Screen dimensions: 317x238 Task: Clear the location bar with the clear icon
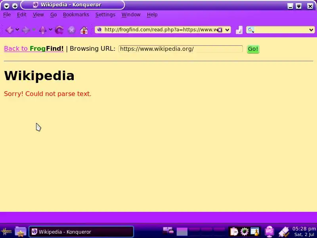(220, 30)
